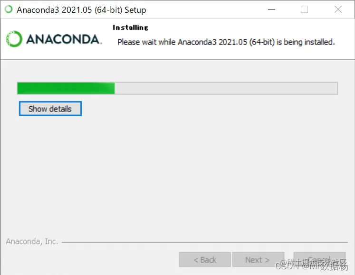
Task: Click the 'Anaconda3 2021.05 (64-bit) Setup' title text
Action: (x=81, y=10)
